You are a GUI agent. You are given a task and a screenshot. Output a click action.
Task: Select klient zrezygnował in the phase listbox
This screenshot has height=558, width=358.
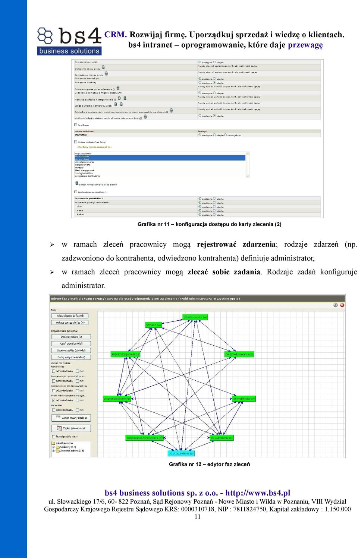coord(160,170)
